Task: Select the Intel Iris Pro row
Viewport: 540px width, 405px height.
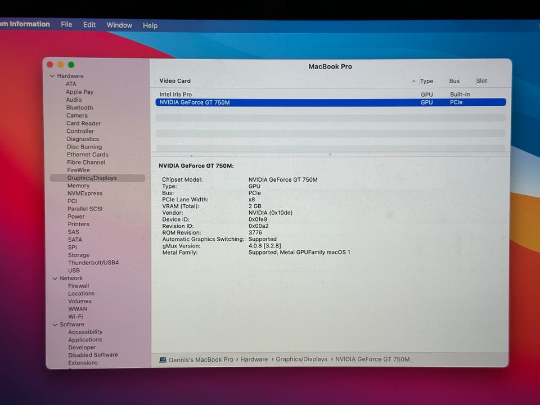Action: 331,94
